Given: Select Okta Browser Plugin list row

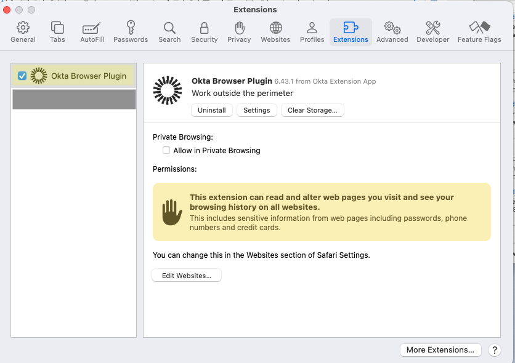Looking at the screenshot, I should click(73, 76).
